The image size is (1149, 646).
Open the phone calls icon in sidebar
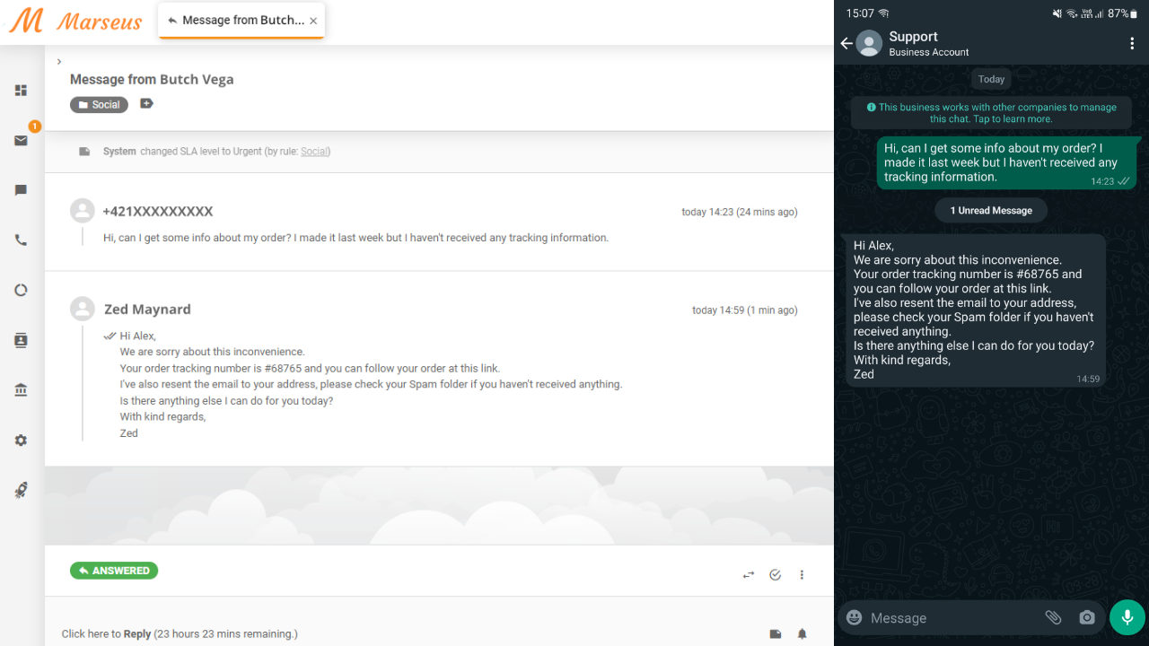coord(21,240)
